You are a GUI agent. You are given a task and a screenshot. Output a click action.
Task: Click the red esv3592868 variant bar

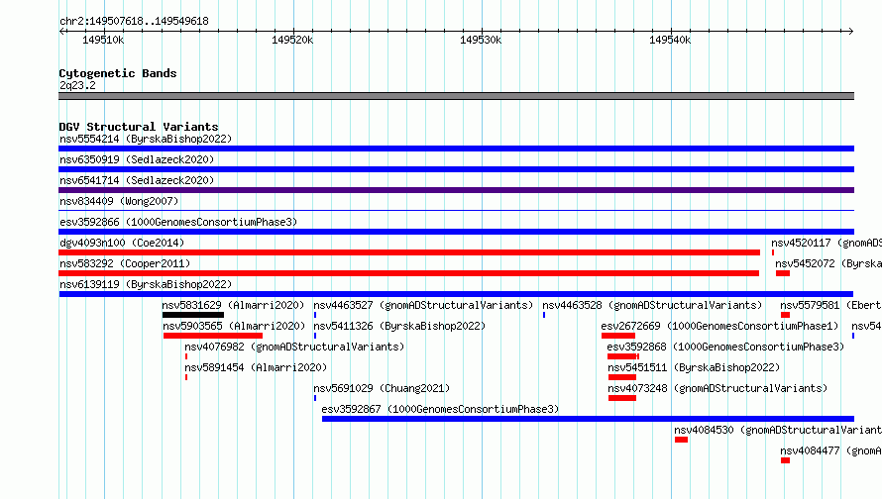(x=622, y=356)
